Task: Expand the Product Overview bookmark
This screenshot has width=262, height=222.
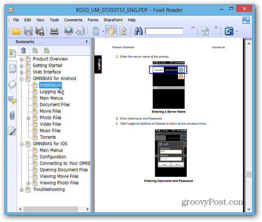Action: tap(22, 60)
